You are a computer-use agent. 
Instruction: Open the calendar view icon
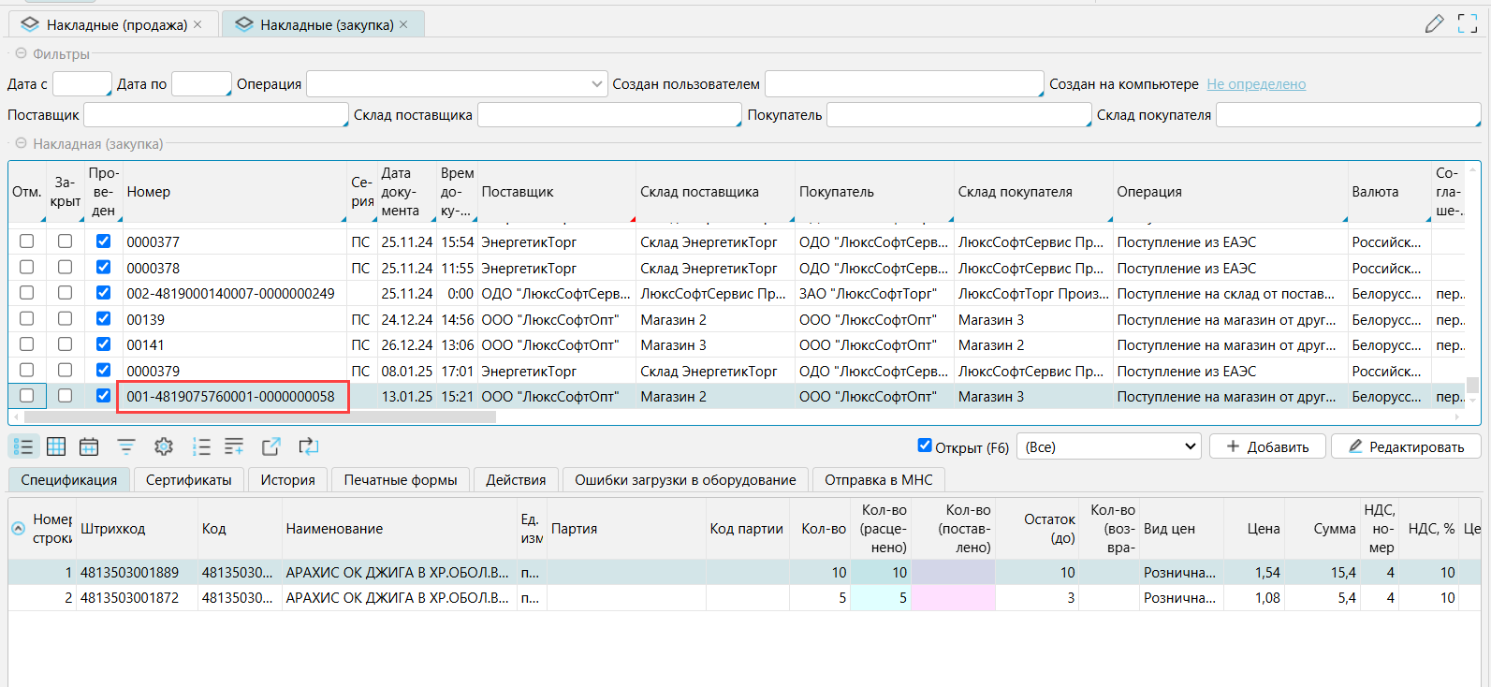pyautogui.click(x=89, y=447)
